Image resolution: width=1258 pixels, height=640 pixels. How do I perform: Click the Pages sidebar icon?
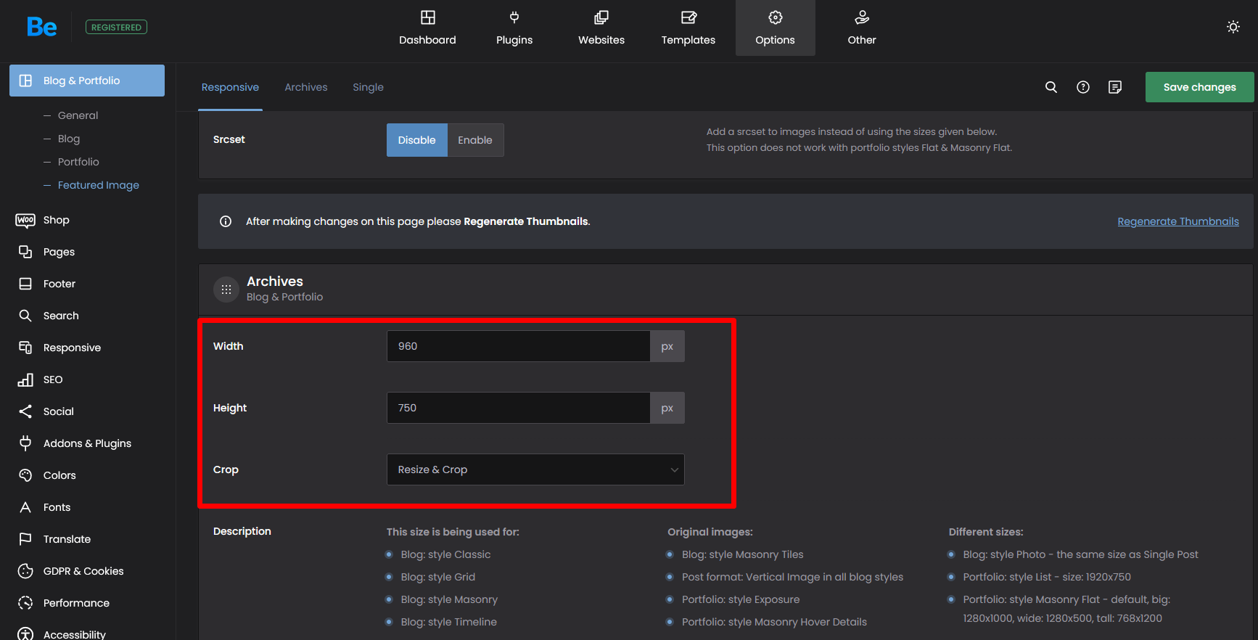pos(25,252)
